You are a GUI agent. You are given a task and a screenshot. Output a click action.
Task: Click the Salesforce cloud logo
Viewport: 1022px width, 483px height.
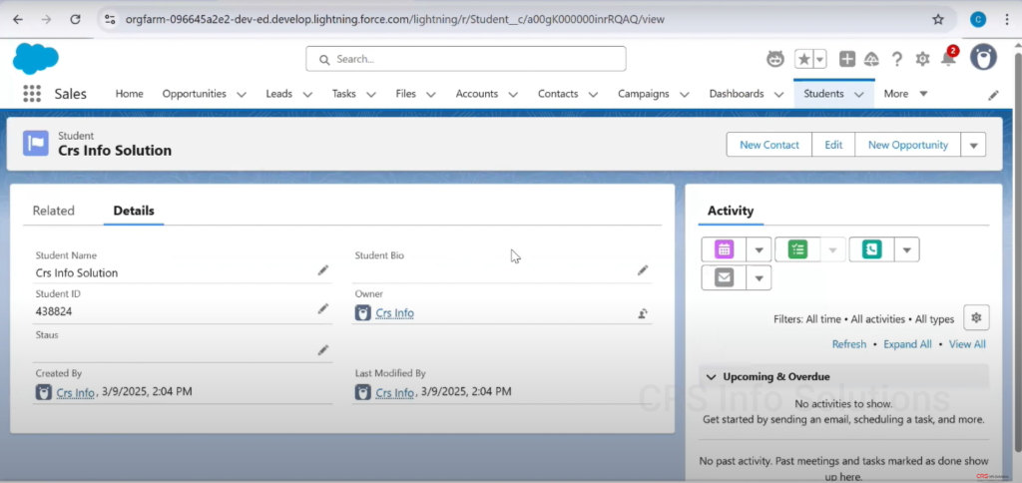point(36,59)
